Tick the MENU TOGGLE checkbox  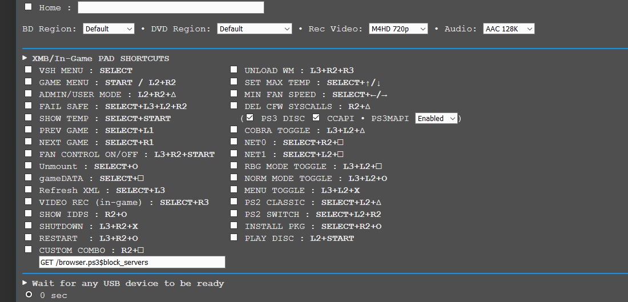coord(234,190)
